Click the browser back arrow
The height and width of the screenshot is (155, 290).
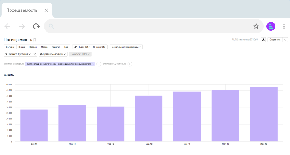pos(7,26)
